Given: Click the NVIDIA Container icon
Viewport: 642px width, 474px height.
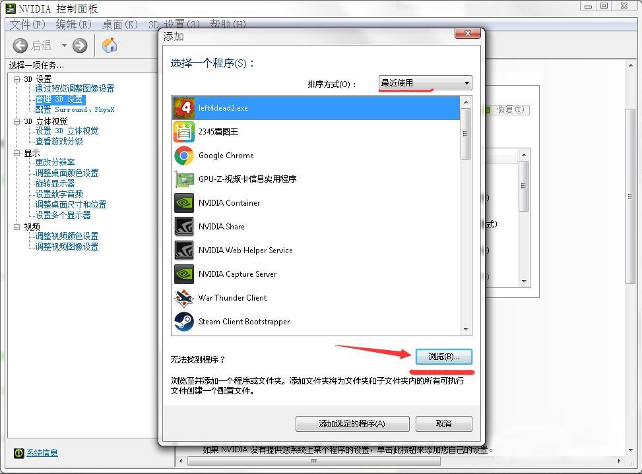Looking at the screenshot, I should click(x=183, y=203).
